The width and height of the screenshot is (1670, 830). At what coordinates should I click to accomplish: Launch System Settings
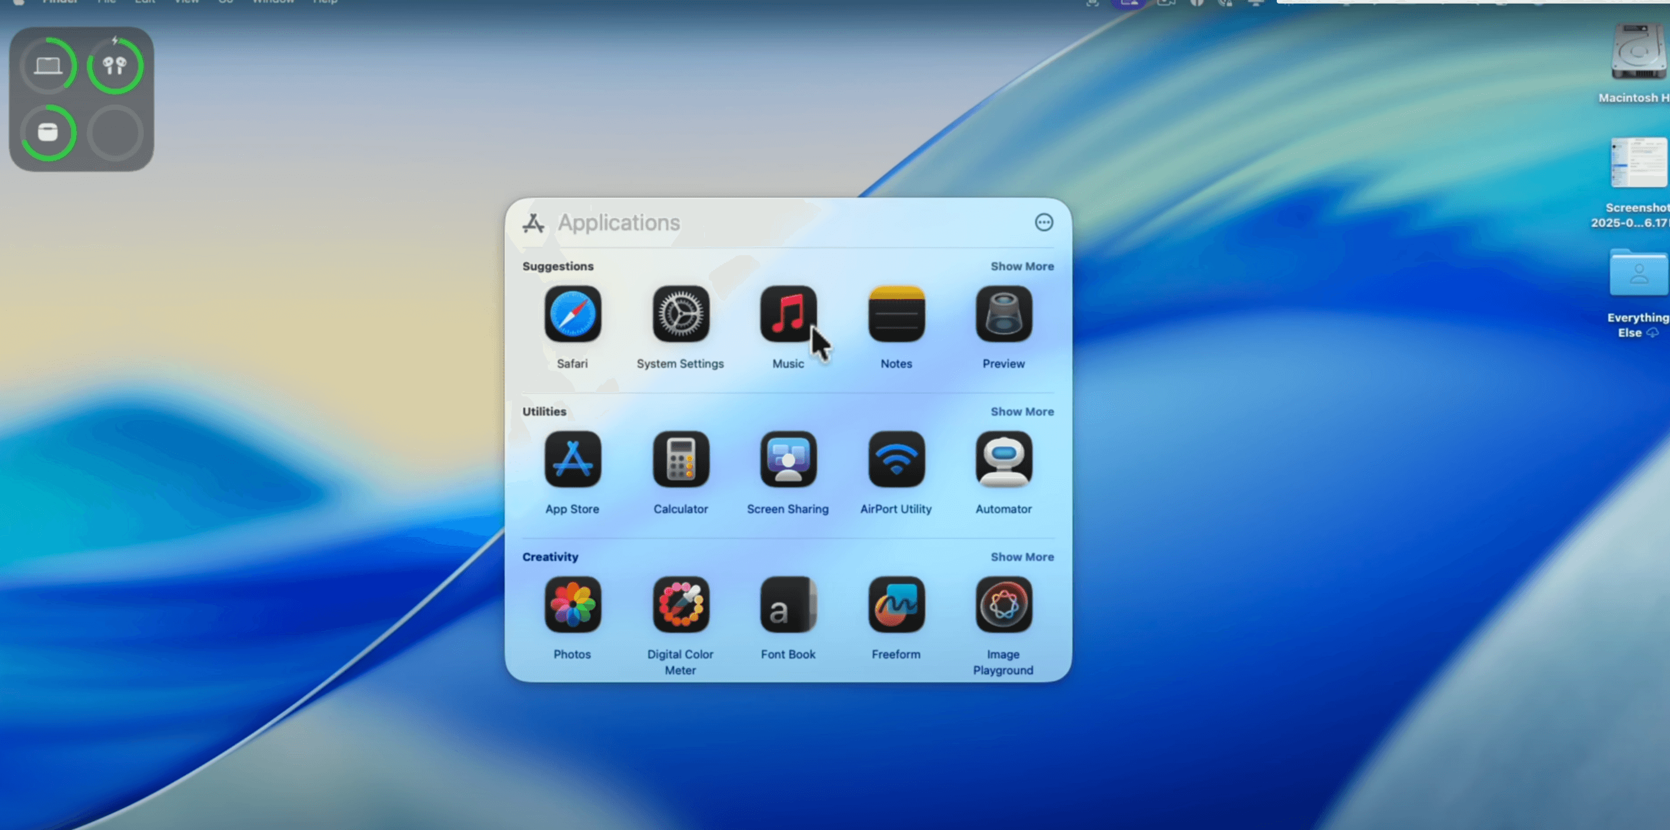pyautogui.click(x=680, y=317)
